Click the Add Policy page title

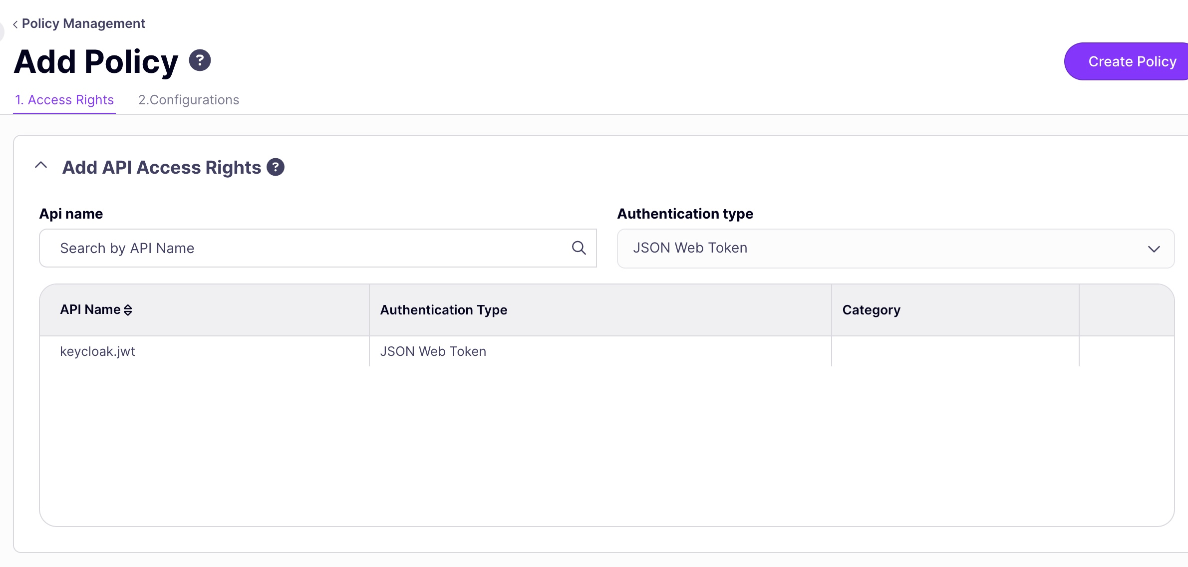pyautogui.click(x=96, y=61)
